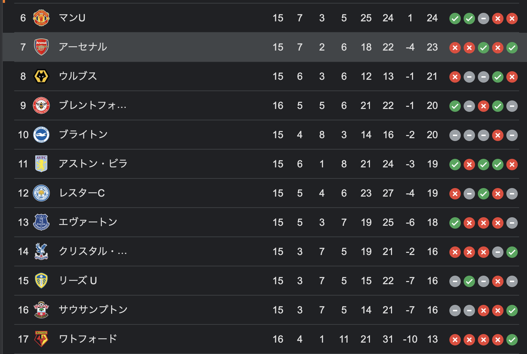Click Watford's latest green result icon
527x354 pixels.
(512, 340)
